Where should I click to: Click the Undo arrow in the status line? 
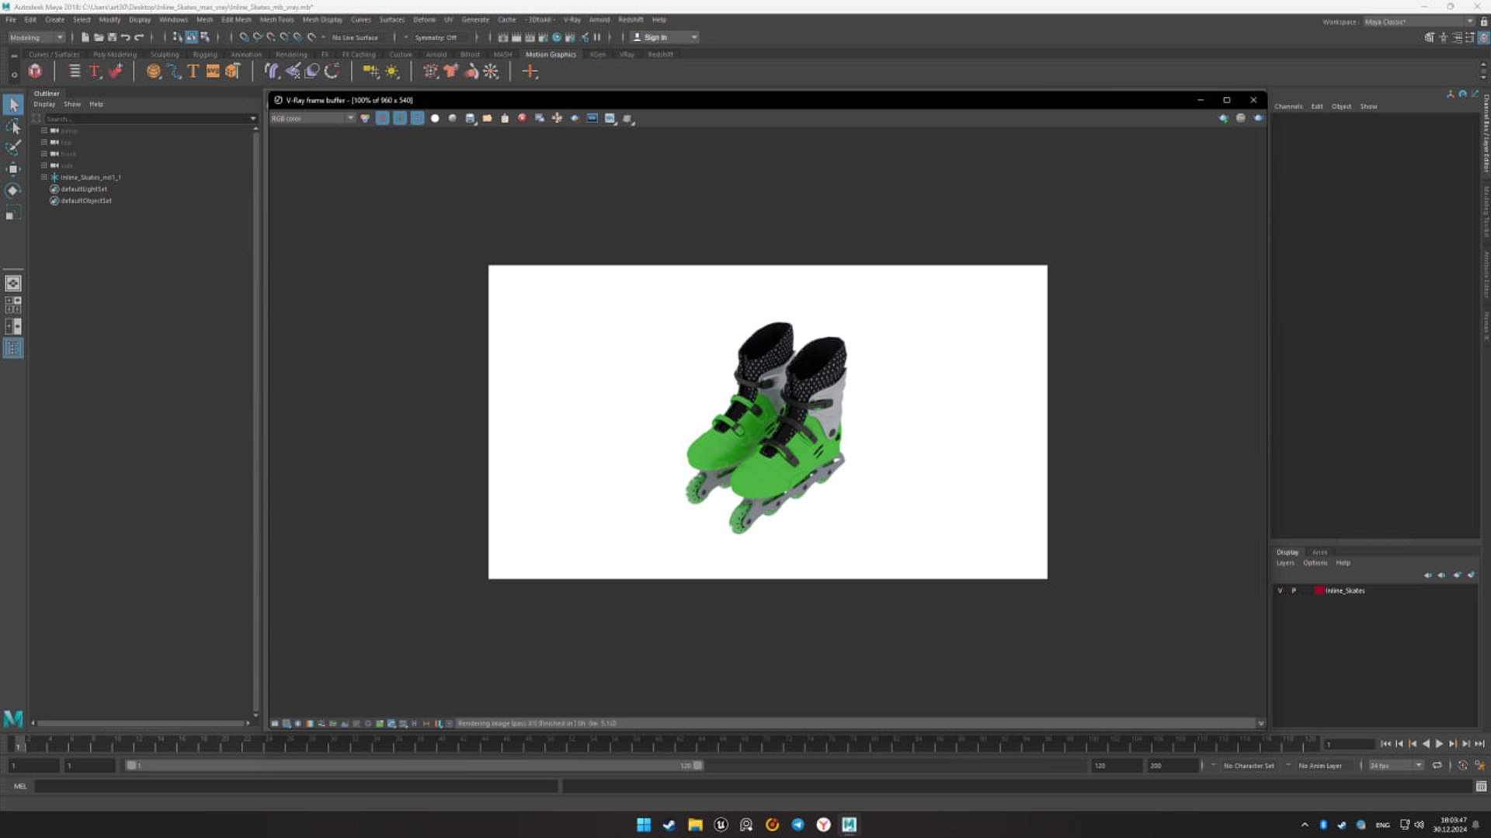point(125,37)
